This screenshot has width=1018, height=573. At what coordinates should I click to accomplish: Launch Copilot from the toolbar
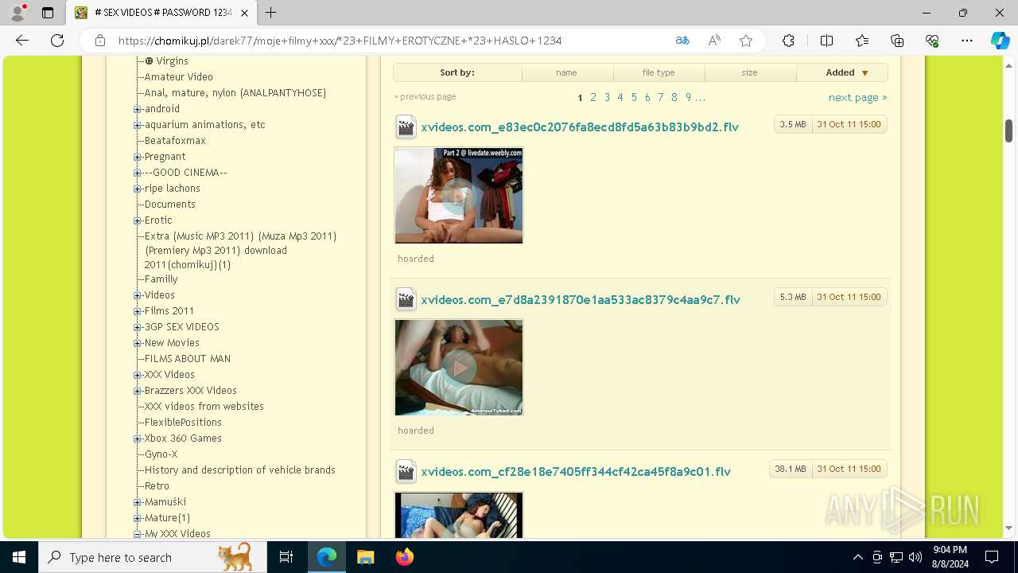click(1001, 41)
